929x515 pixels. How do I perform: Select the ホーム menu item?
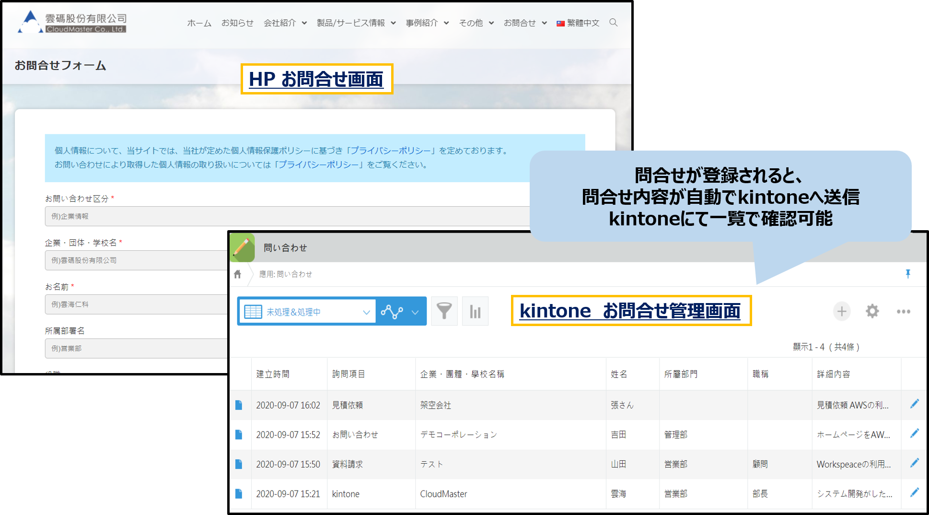(198, 23)
